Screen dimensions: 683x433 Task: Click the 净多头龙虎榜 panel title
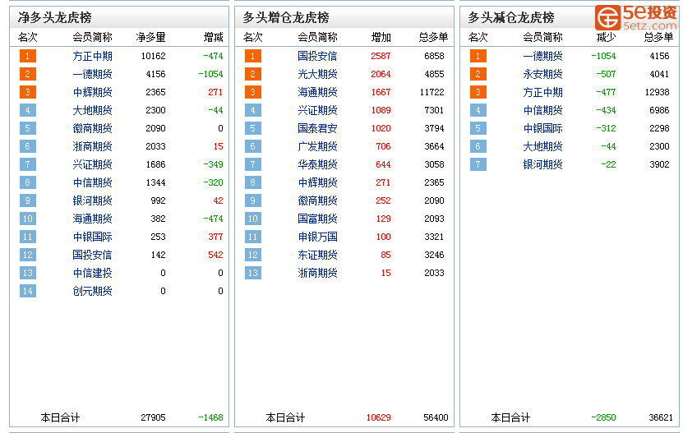(55, 17)
